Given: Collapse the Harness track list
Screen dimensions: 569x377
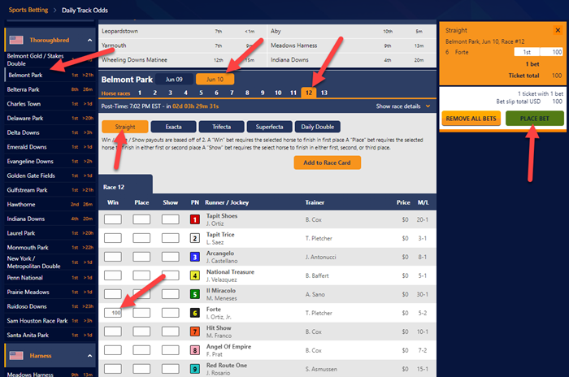Looking at the screenshot, I should (89, 356).
